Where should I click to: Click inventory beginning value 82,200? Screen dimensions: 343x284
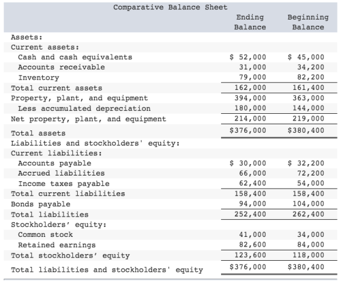(311, 77)
